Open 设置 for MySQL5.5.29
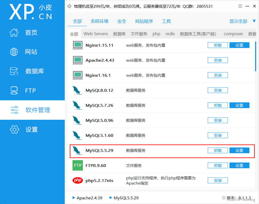 [x=239, y=150]
